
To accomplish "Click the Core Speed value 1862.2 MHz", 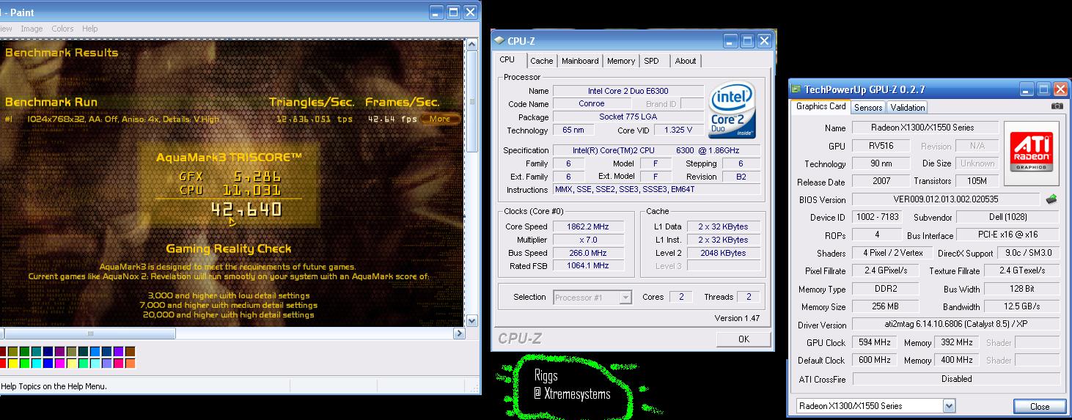I will click(588, 226).
